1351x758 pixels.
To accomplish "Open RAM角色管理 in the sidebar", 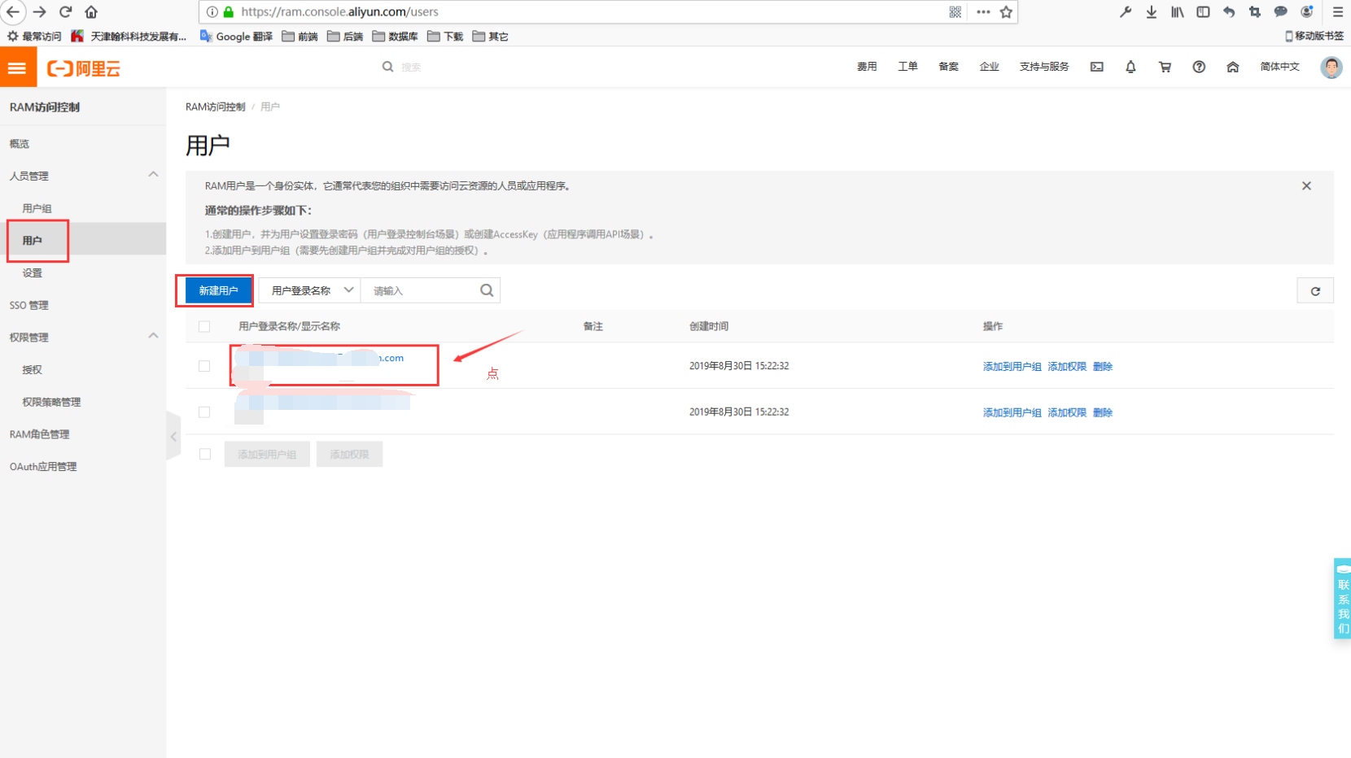I will (39, 434).
